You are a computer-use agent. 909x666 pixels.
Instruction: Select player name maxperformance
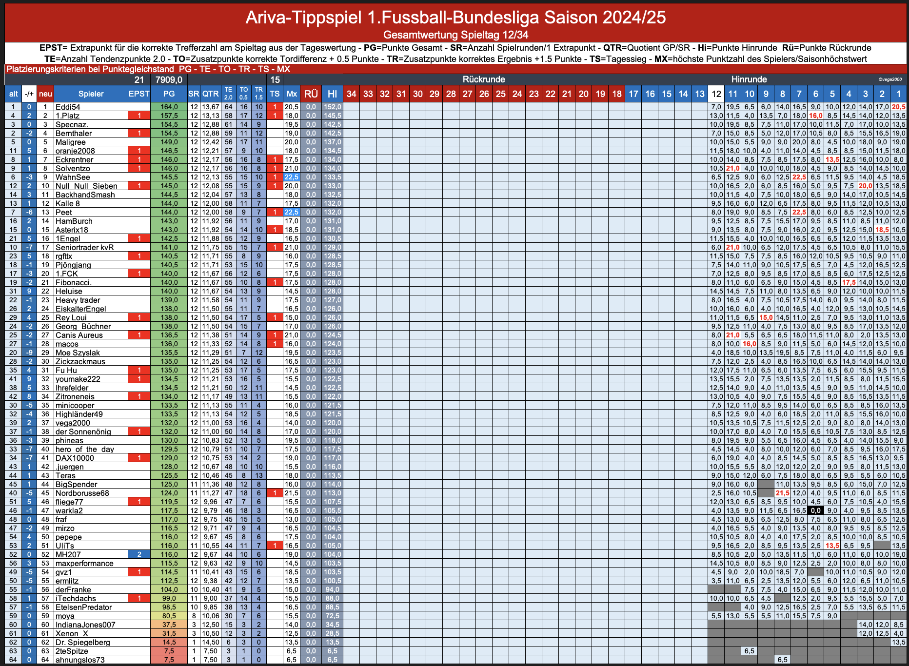pyautogui.click(x=84, y=563)
